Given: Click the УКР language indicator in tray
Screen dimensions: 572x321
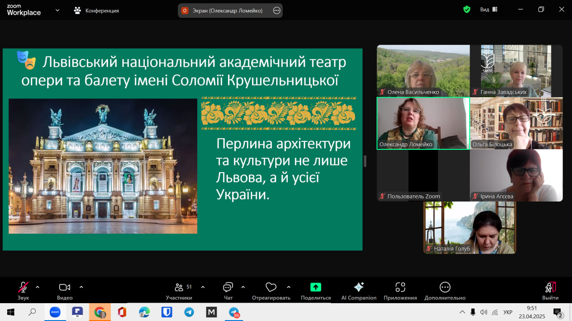Looking at the screenshot, I should point(508,312).
